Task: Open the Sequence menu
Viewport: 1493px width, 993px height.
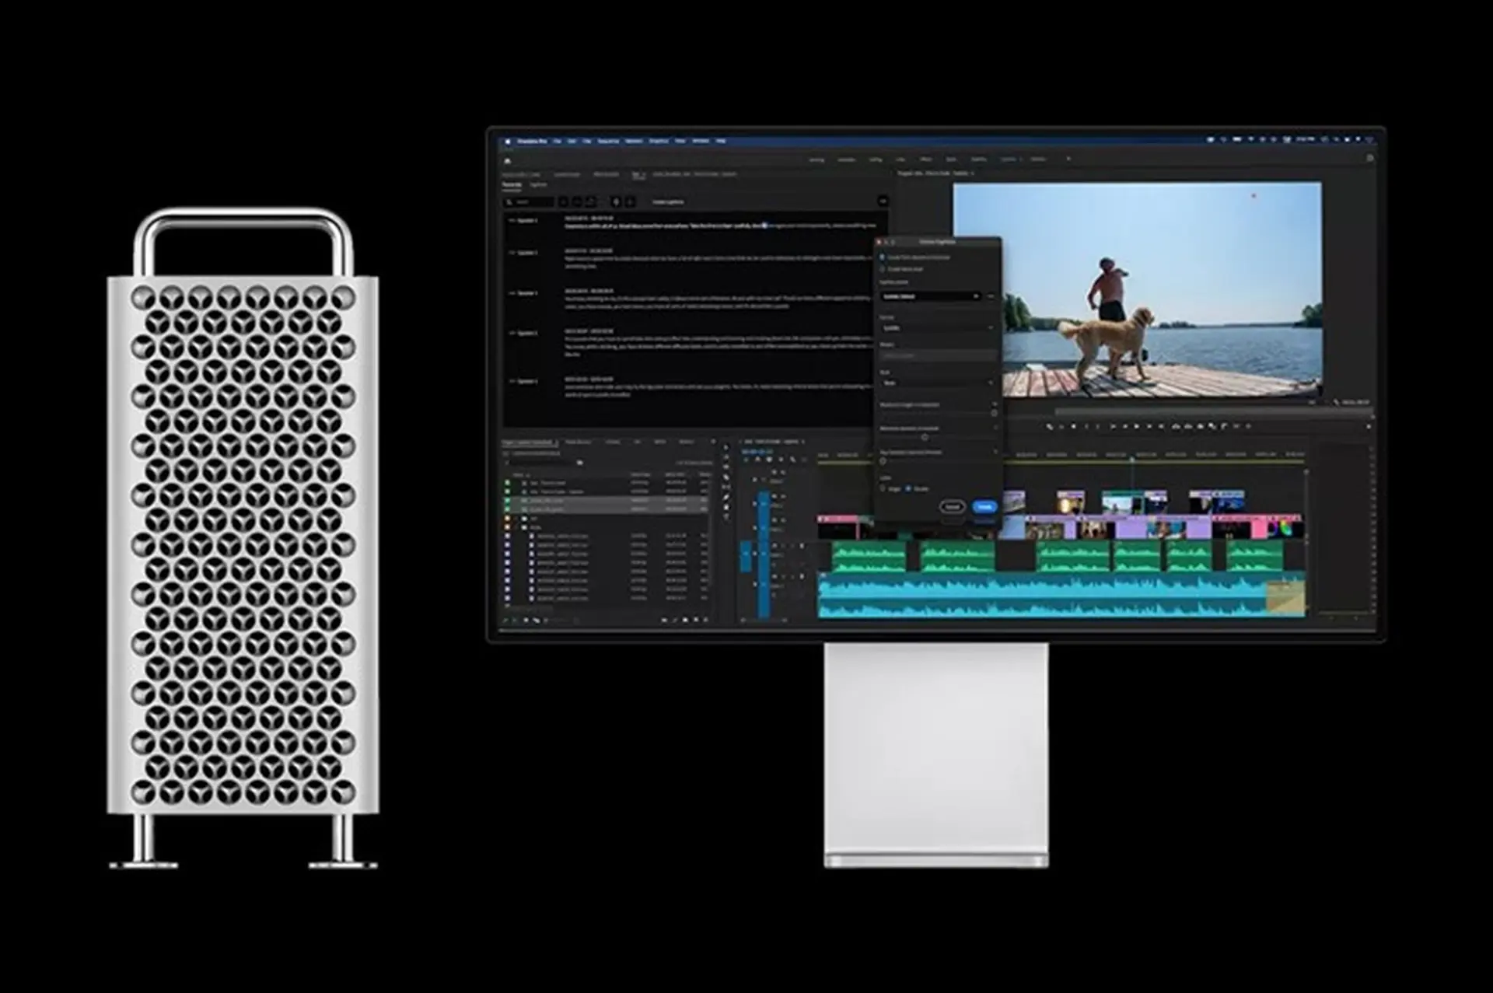Action: click(x=608, y=141)
